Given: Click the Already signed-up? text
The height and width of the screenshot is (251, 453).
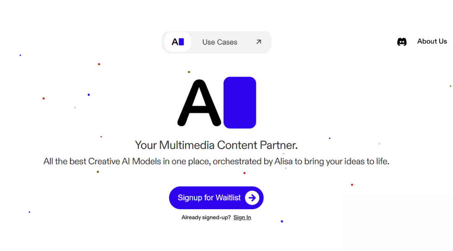Looking at the screenshot, I should pos(206,218).
